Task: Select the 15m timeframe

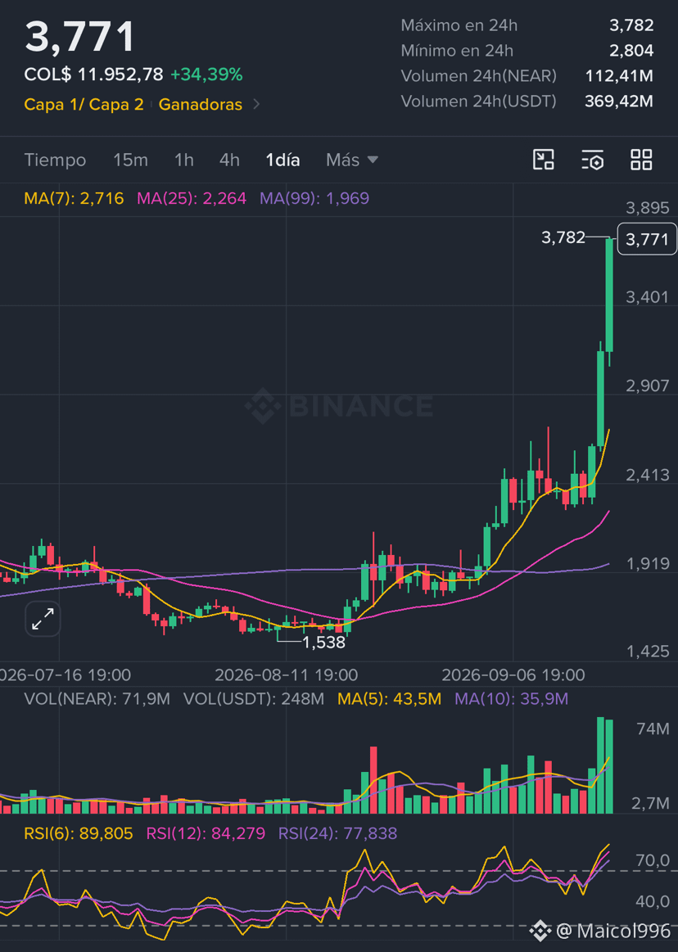Action: 131,160
